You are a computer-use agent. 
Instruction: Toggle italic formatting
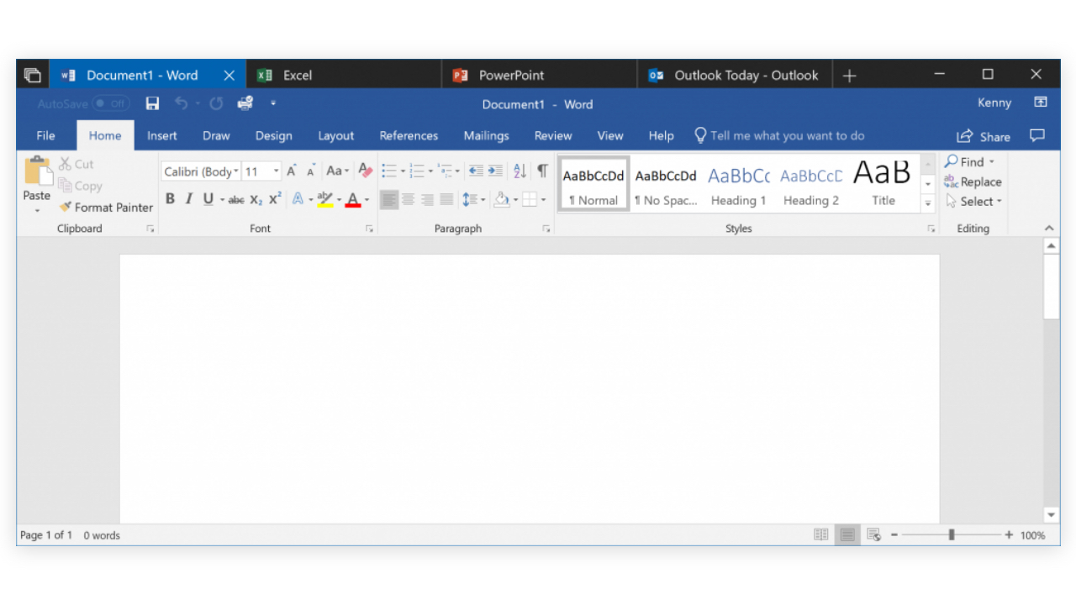point(189,199)
